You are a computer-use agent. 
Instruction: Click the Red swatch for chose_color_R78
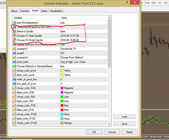coord(62,105)
